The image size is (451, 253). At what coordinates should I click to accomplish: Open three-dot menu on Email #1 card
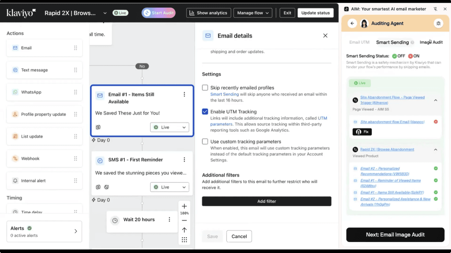(x=184, y=94)
